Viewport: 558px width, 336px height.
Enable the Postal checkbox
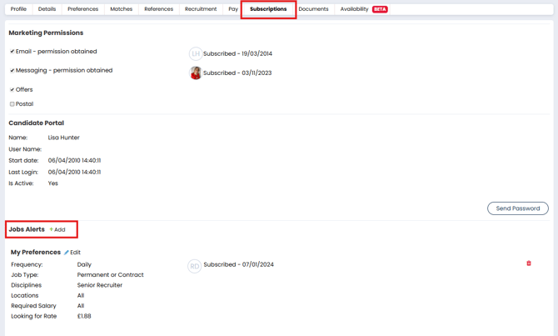[12, 104]
